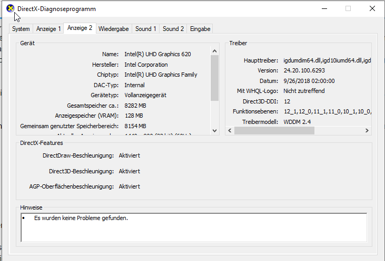Click the Hinweise group heading
Image resolution: width=385 pixels, height=261 pixels.
tap(31, 207)
